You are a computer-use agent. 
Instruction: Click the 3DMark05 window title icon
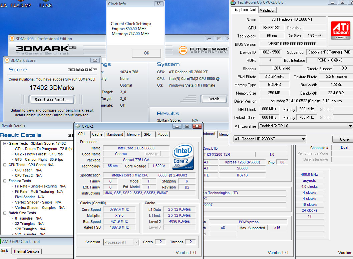12,38
